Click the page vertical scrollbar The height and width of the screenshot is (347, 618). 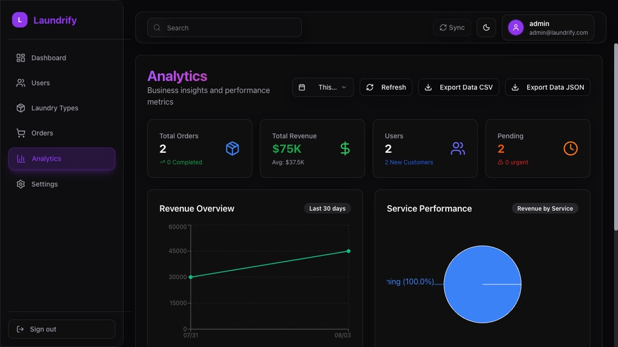tap(615, 137)
